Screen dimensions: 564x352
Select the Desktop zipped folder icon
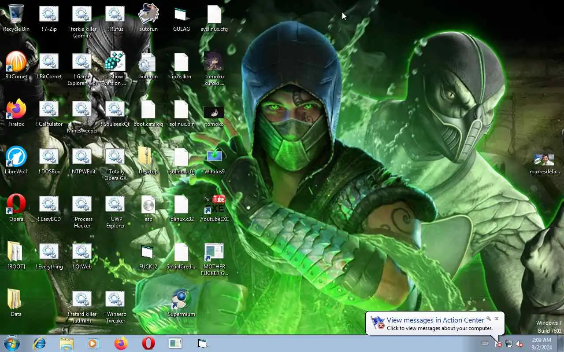[x=148, y=161]
